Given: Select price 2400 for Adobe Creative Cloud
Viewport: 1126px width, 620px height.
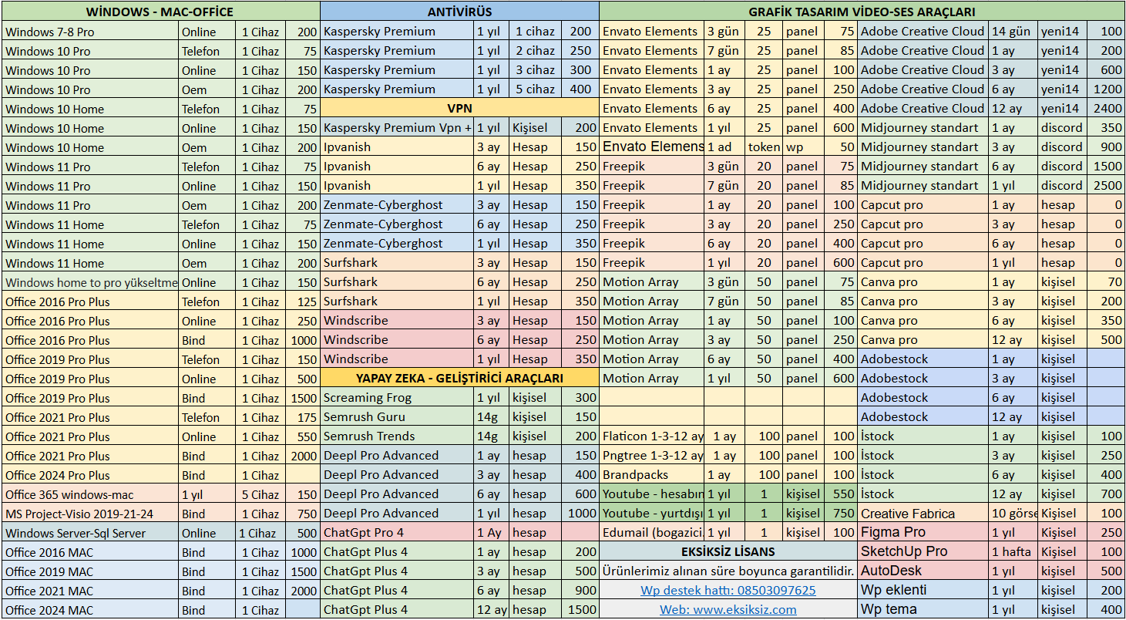Looking at the screenshot, I should (1106, 109).
